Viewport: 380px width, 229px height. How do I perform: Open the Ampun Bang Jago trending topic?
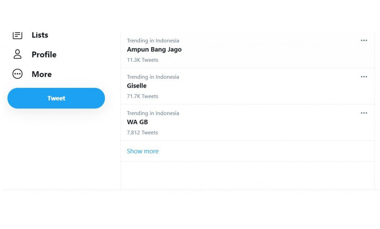(x=154, y=49)
